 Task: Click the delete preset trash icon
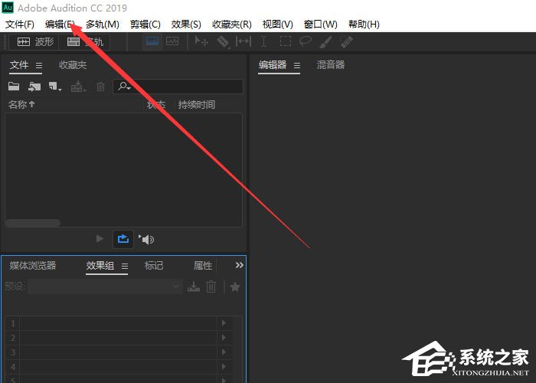[x=211, y=286]
